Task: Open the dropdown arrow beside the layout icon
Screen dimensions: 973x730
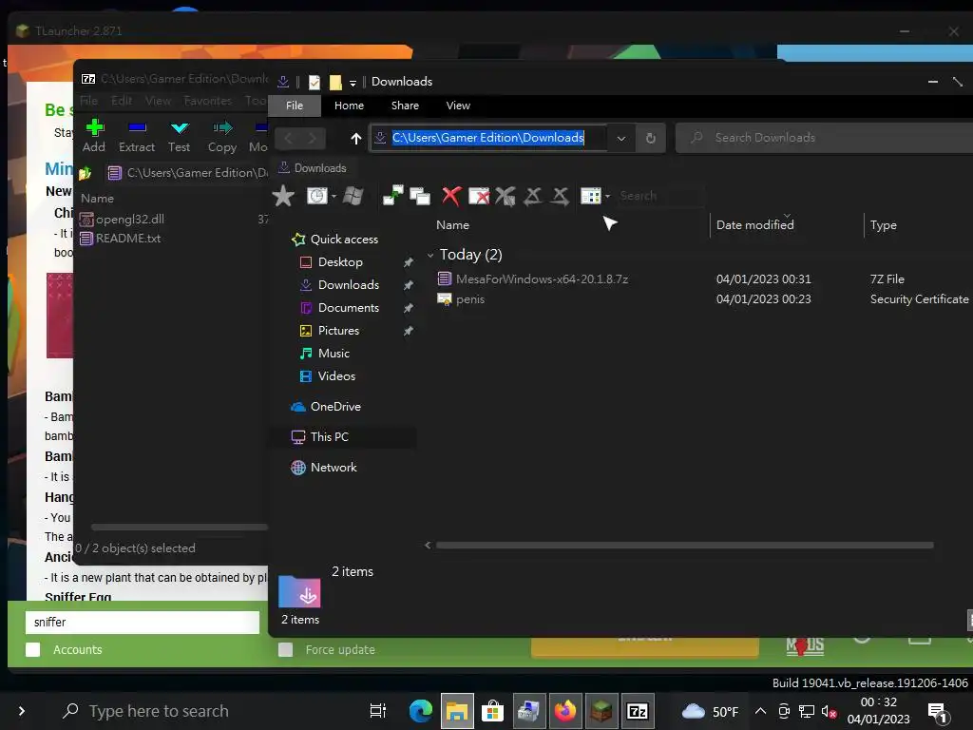Action: [x=607, y=196]
